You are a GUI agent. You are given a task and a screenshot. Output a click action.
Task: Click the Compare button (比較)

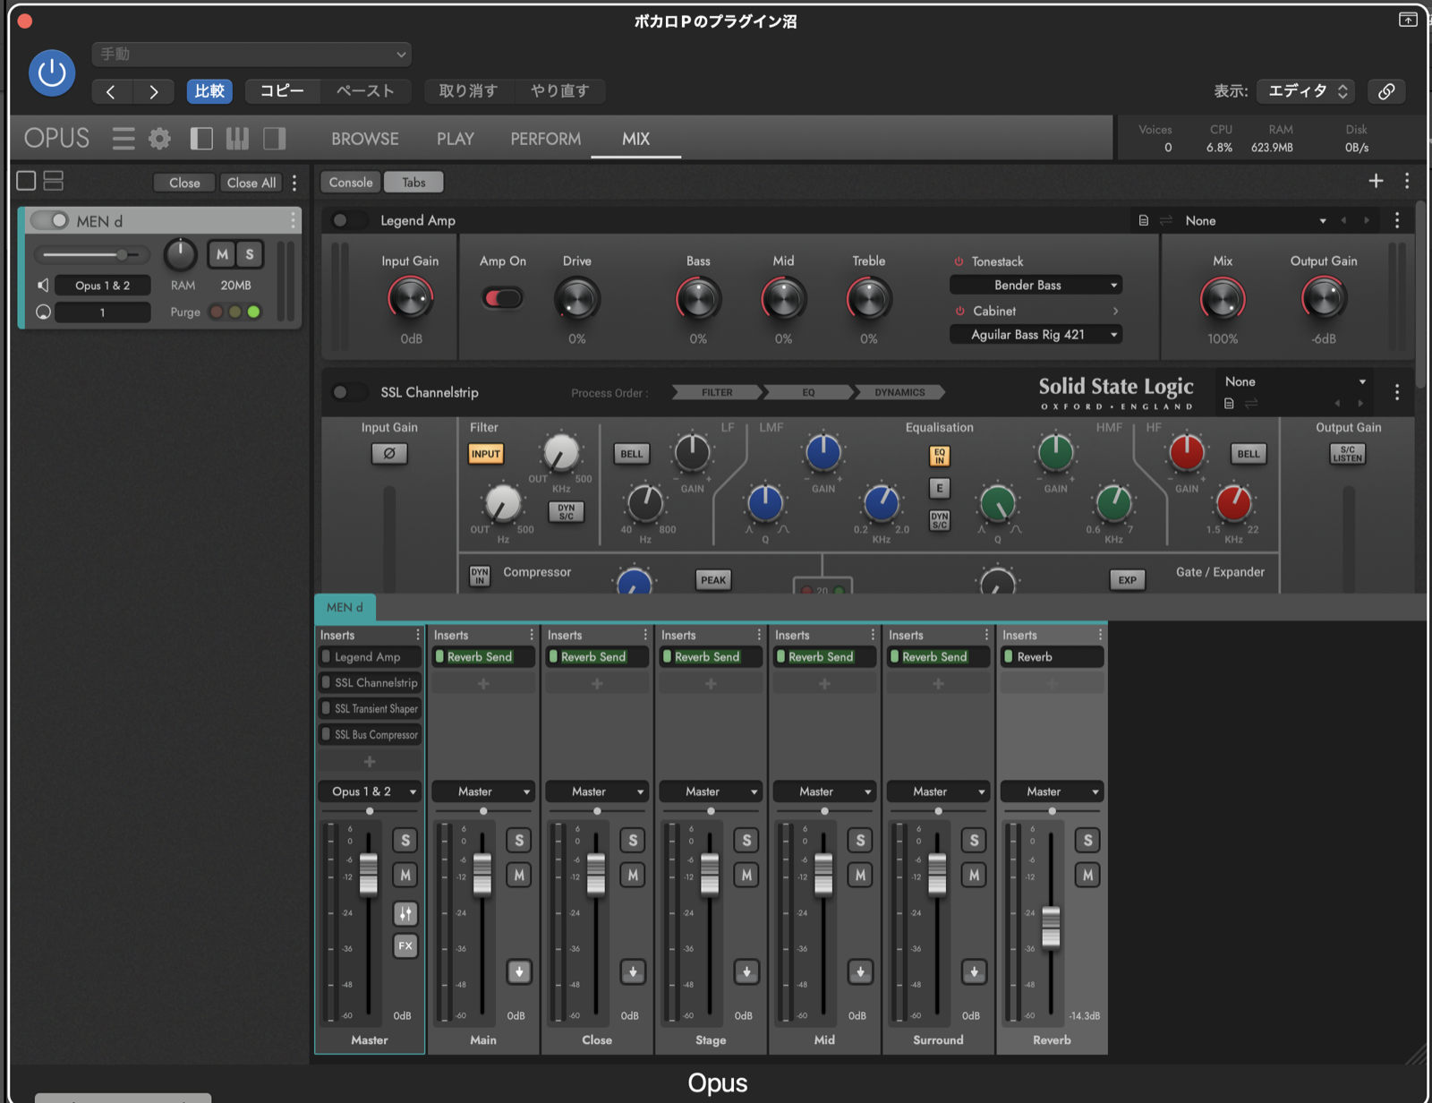click(x=209, y=91)
